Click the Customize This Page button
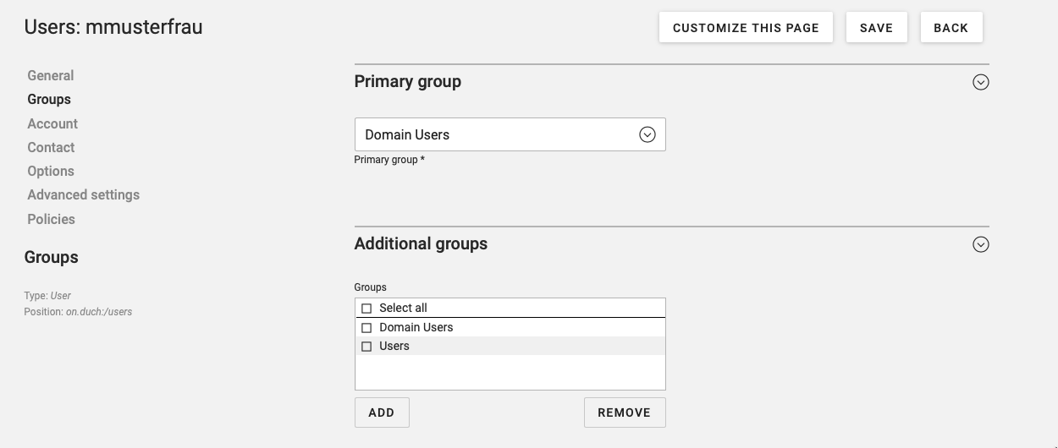Viewport: 1058px width, 448px height. click(x=746, y=27)
